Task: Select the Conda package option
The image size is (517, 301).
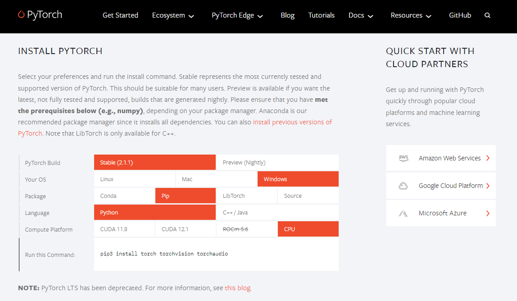Action: [x=124, y=196]
